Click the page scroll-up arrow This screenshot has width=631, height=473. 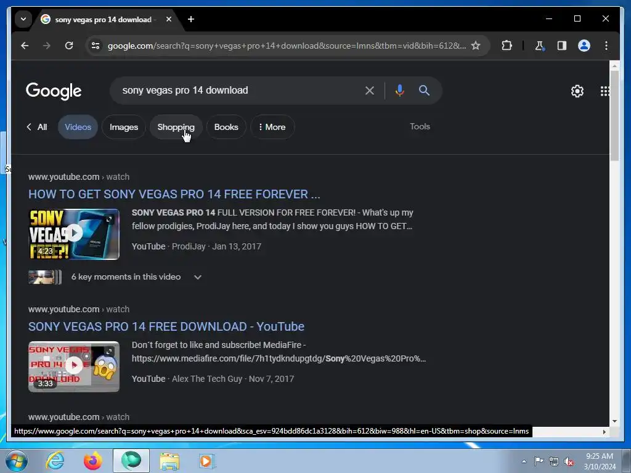point(614,65)
